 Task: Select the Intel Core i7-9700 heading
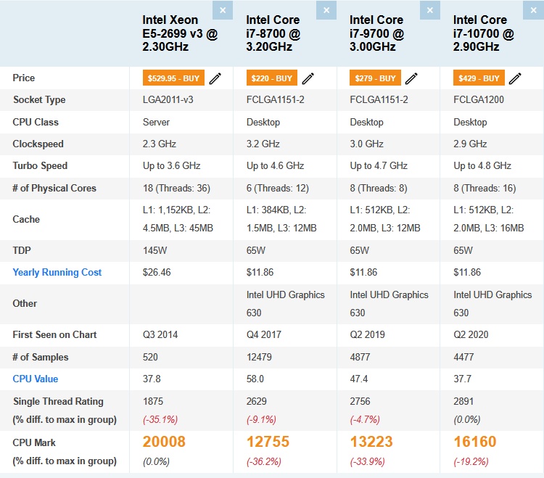(x=376, y=33)
